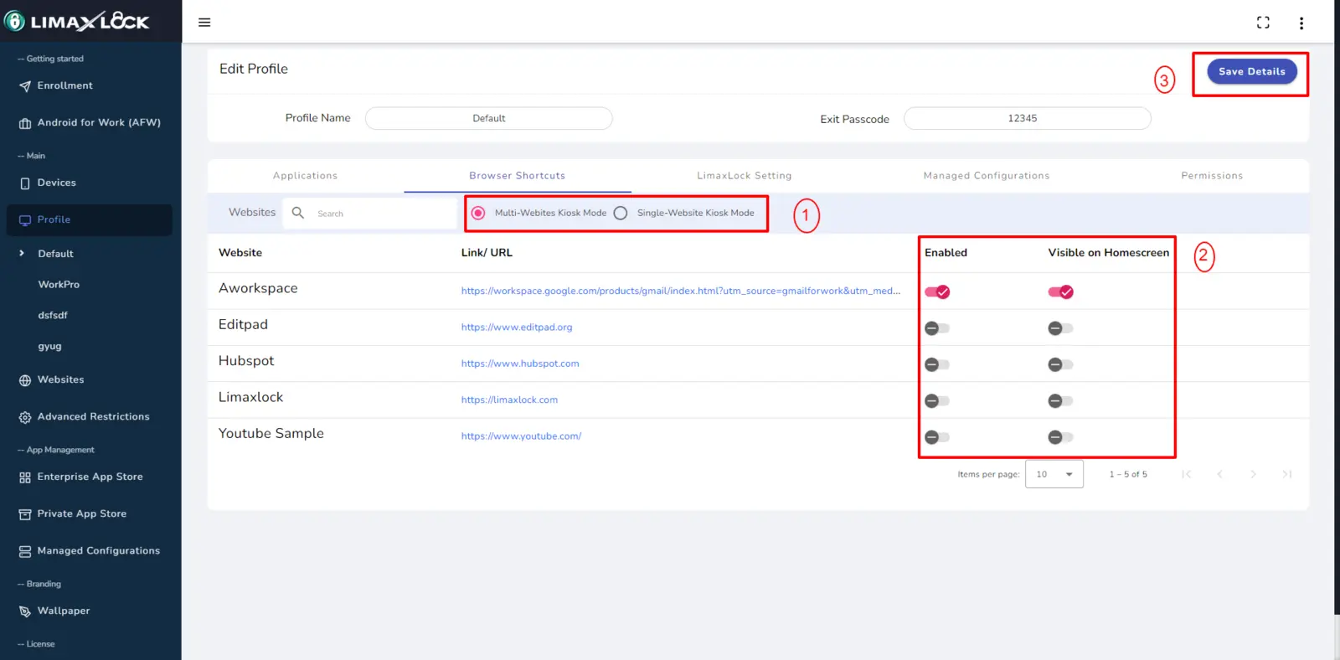This screenshot has height=660, width=1340.
Task: Click the Profile Name input field
Action: click(x=488, y=118)
